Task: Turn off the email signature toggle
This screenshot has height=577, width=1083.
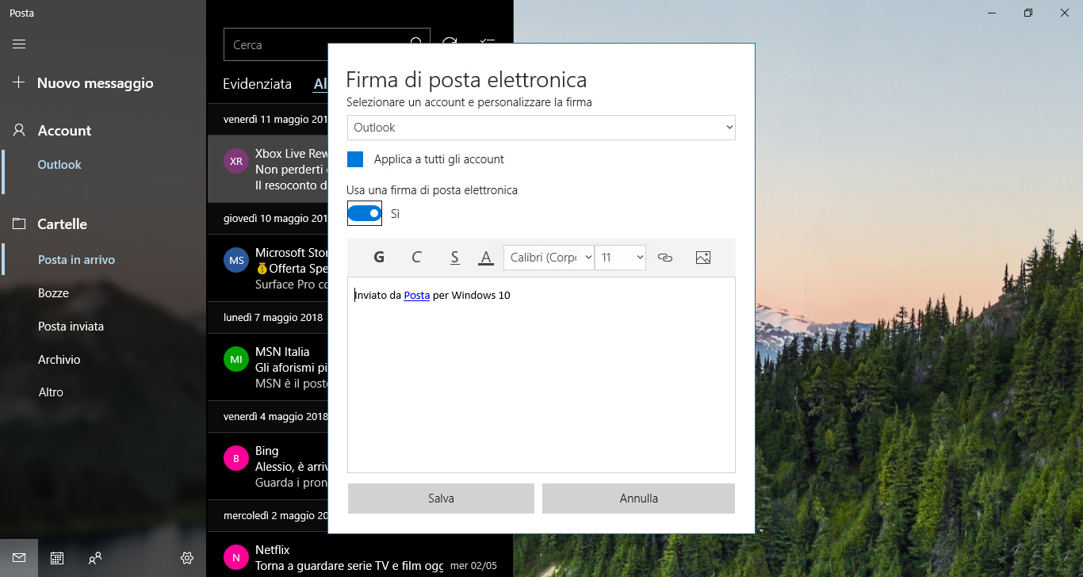Action: coord(365,213)
